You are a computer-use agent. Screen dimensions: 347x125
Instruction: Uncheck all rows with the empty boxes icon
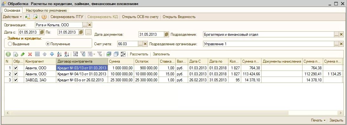click(x=116, y=54)
